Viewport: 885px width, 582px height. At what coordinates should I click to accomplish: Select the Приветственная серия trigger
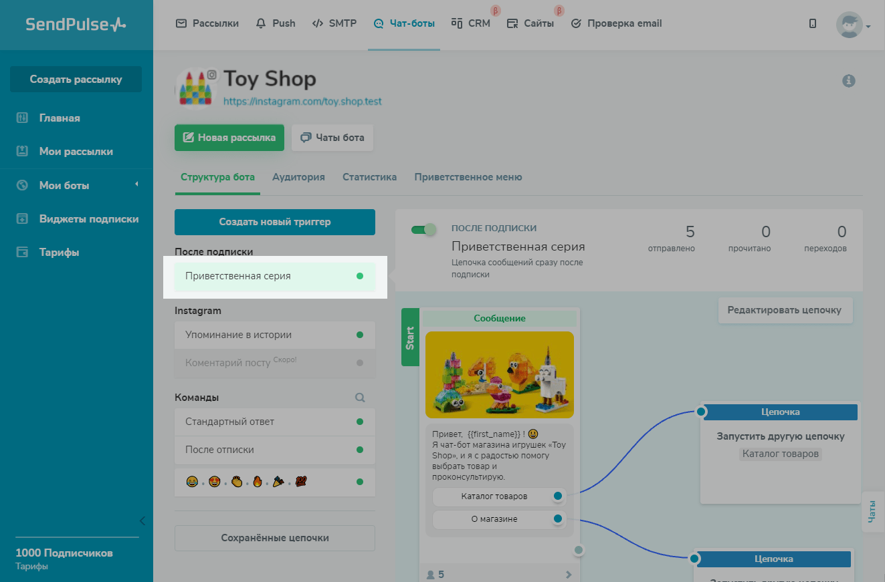(x=275, y=276)
